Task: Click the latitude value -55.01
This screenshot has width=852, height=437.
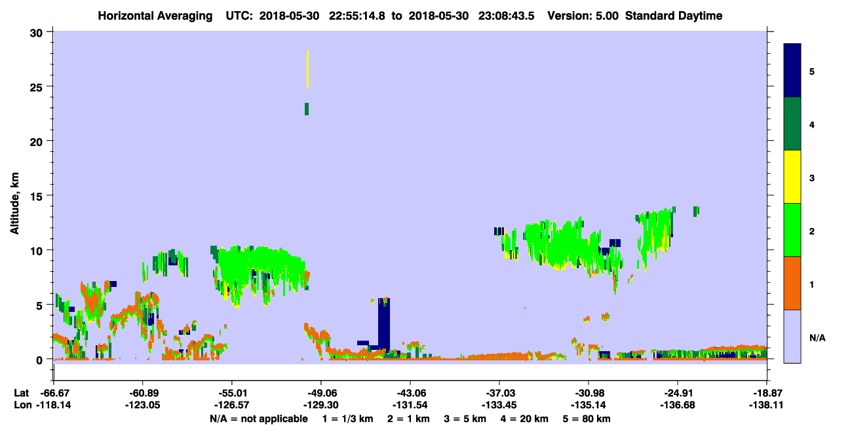Action: [231, 392]
